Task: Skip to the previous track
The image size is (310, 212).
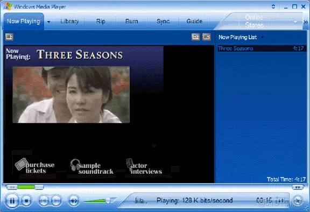Action: pos(44,201)
